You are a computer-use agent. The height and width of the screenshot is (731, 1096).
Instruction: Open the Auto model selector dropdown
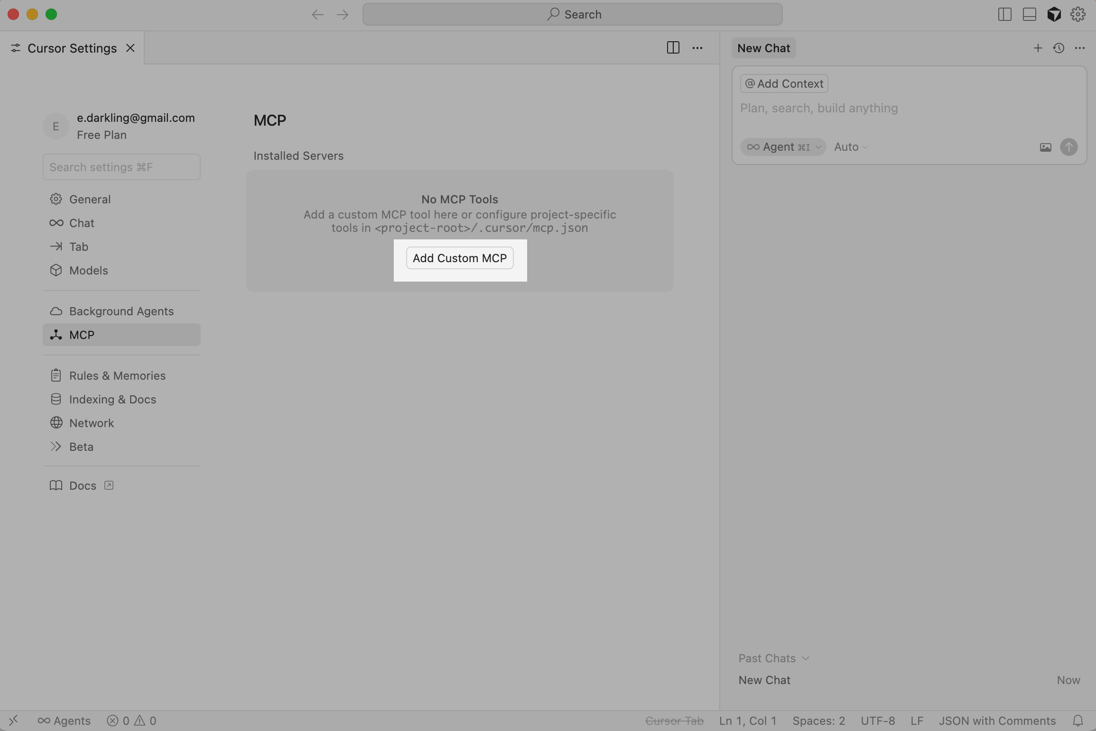[x=851, y=147]
